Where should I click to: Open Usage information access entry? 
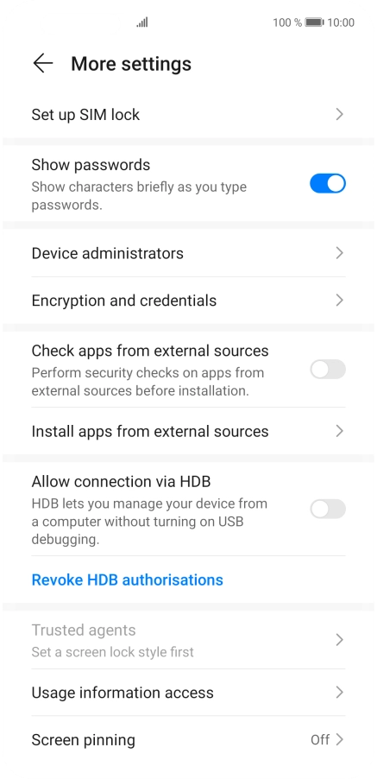[x=188, y=692]
